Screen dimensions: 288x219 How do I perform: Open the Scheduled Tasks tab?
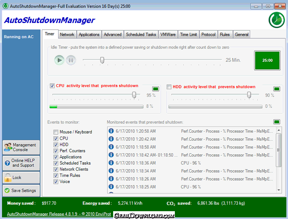pos(141,35)
